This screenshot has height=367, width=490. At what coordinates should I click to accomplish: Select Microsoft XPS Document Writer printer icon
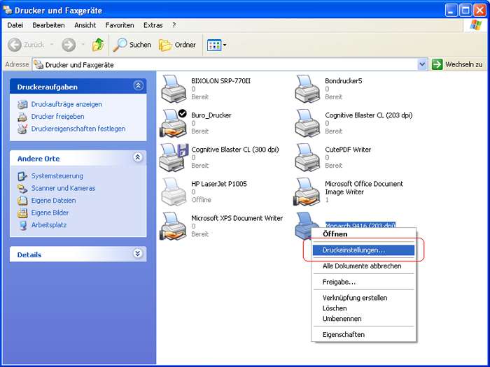pyautogui.click(x=173, y=226)
